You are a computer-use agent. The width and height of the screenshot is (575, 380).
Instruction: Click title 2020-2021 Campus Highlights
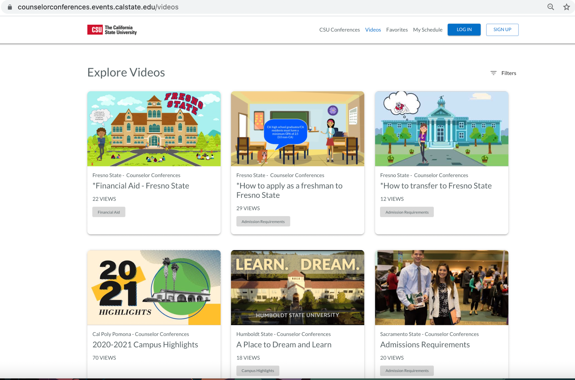[x=145, y=345]
